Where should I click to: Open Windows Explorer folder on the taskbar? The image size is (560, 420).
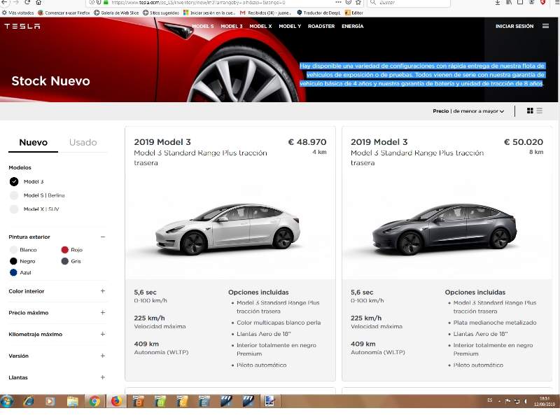pos(73,401)
